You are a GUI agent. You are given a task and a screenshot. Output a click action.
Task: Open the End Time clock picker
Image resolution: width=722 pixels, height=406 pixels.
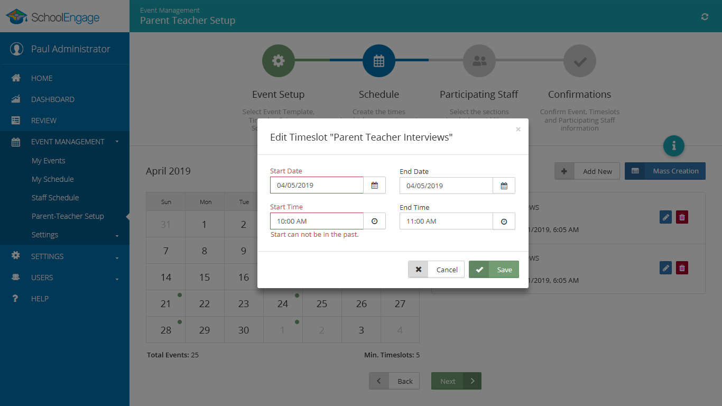(x=504, y=222)
